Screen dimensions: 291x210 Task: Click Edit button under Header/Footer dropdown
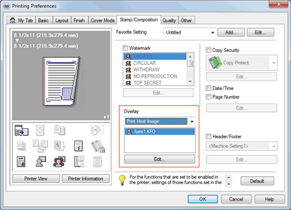tap(242, 160)
